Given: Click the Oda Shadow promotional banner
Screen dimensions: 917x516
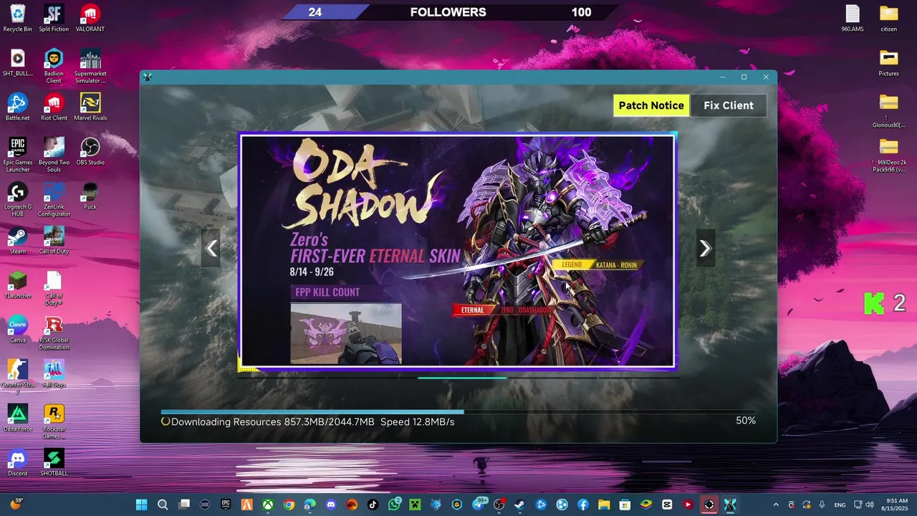Looking at the screenshot, I should pos(458,252).
